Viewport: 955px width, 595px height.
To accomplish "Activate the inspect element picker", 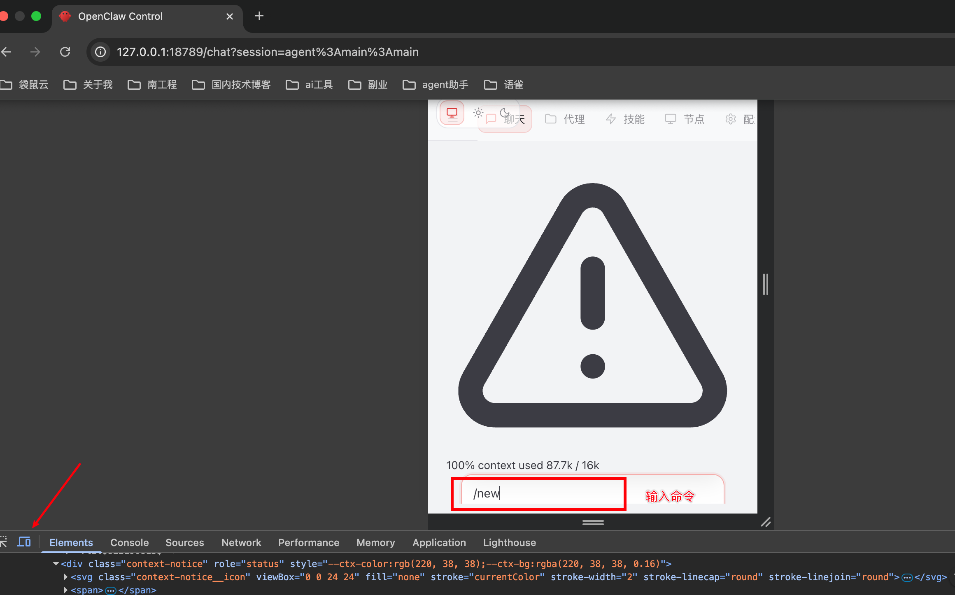I will (x=3, y=542).
